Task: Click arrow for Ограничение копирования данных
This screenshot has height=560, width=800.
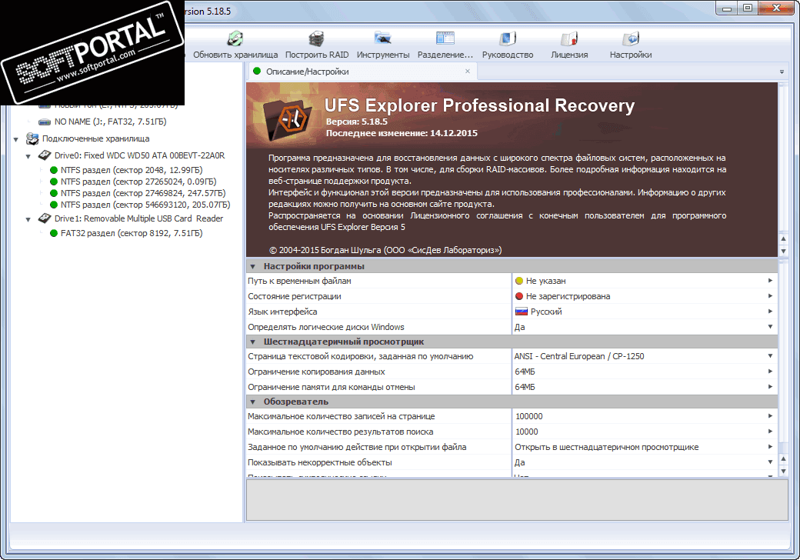Action: (771, 372)
